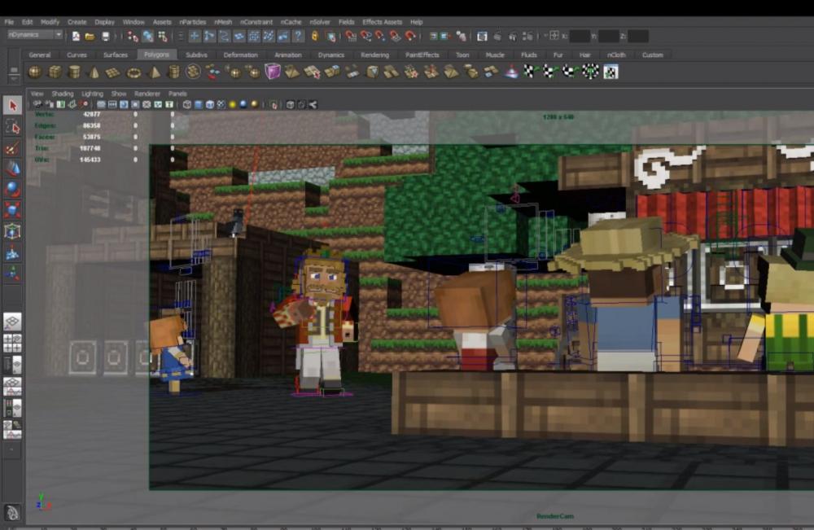Viewport: 814px width, 530px height.
Task: Switch to the four view layout
Action: (12, 344)
